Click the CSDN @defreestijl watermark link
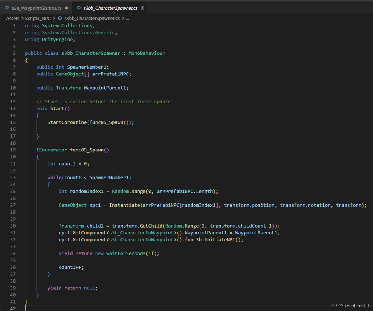The image size is (373, 311). 350,305
